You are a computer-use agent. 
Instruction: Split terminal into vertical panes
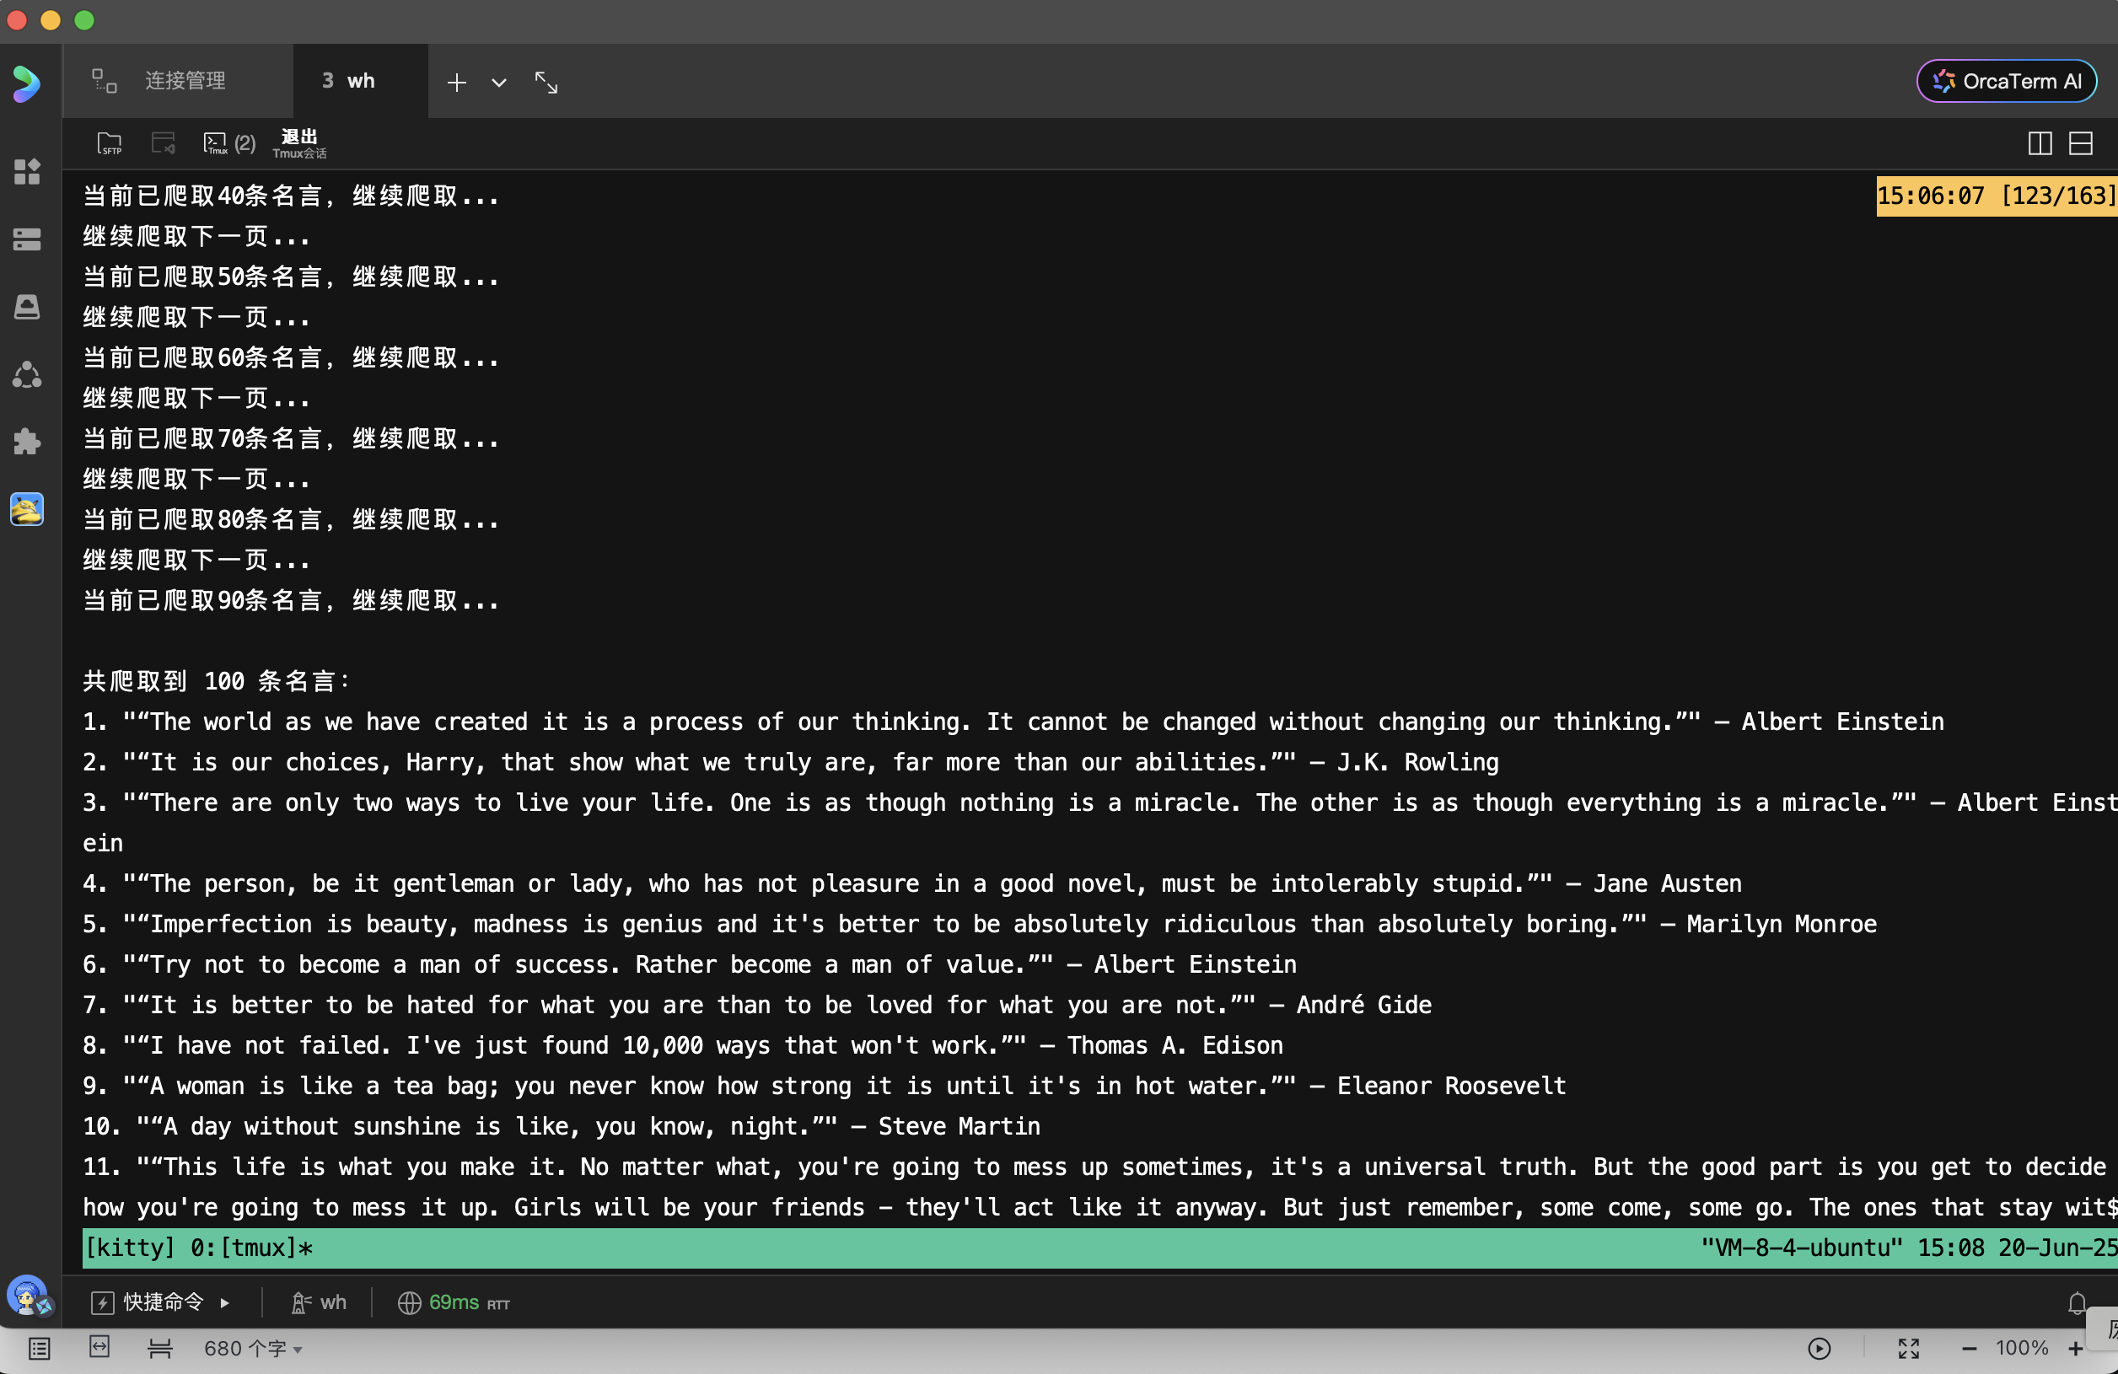2039,143
